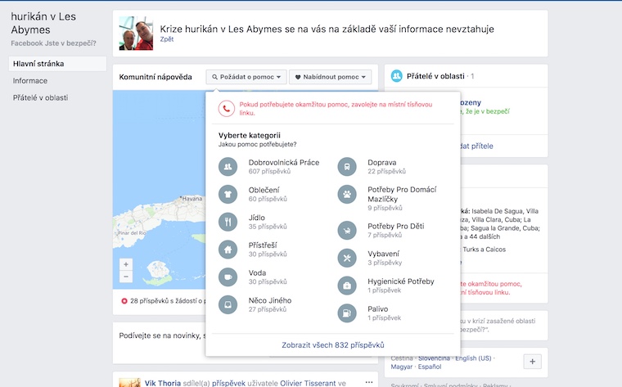622x387 pixels.
Task: Select the Vybavení tools icon
Action: pyautogui.click(x=347, y=258)
